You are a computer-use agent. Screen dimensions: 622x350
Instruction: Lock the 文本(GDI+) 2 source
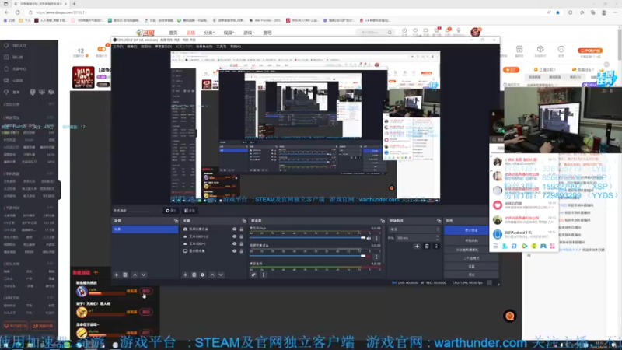241,236
